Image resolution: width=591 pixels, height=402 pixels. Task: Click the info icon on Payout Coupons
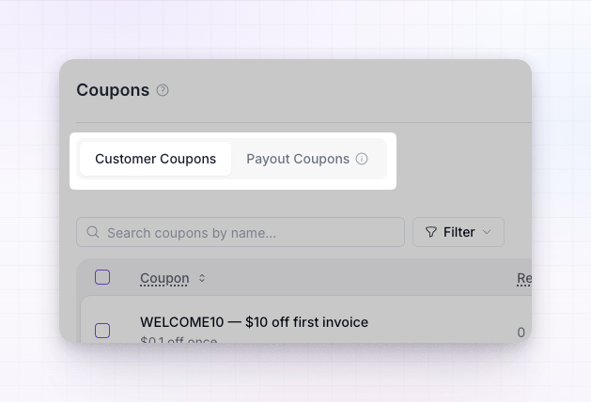point(362,159)
